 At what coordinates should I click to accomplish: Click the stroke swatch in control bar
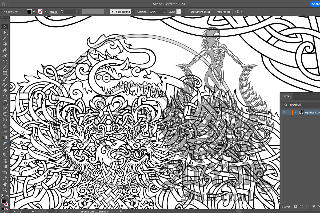click(x=40, y=12)
